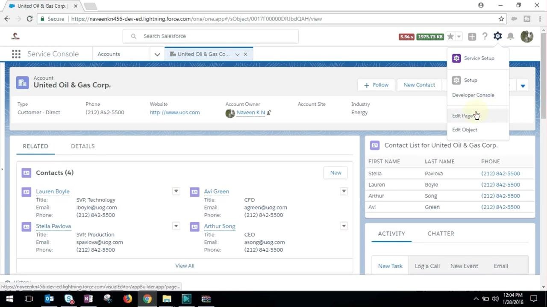The image size is (547, 307).
Task: Choose Developer Console from setup menu
Action: click(x=478, y=95)
